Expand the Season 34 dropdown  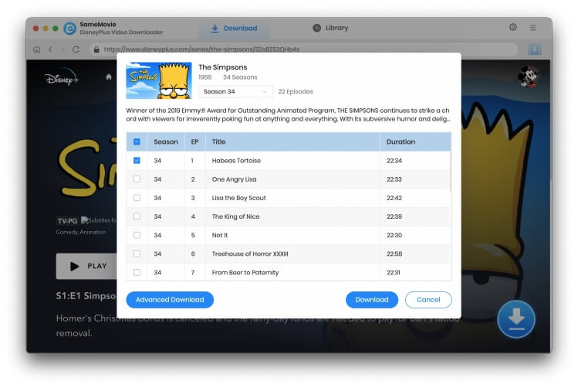(x=235, y=91)
